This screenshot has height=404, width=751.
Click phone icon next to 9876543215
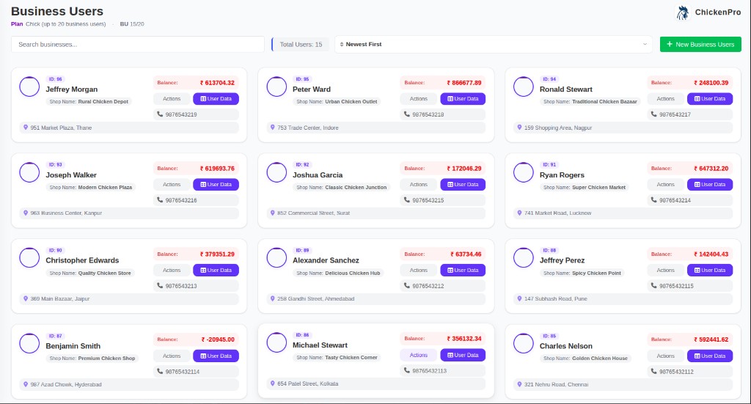[x=406, y=199]
